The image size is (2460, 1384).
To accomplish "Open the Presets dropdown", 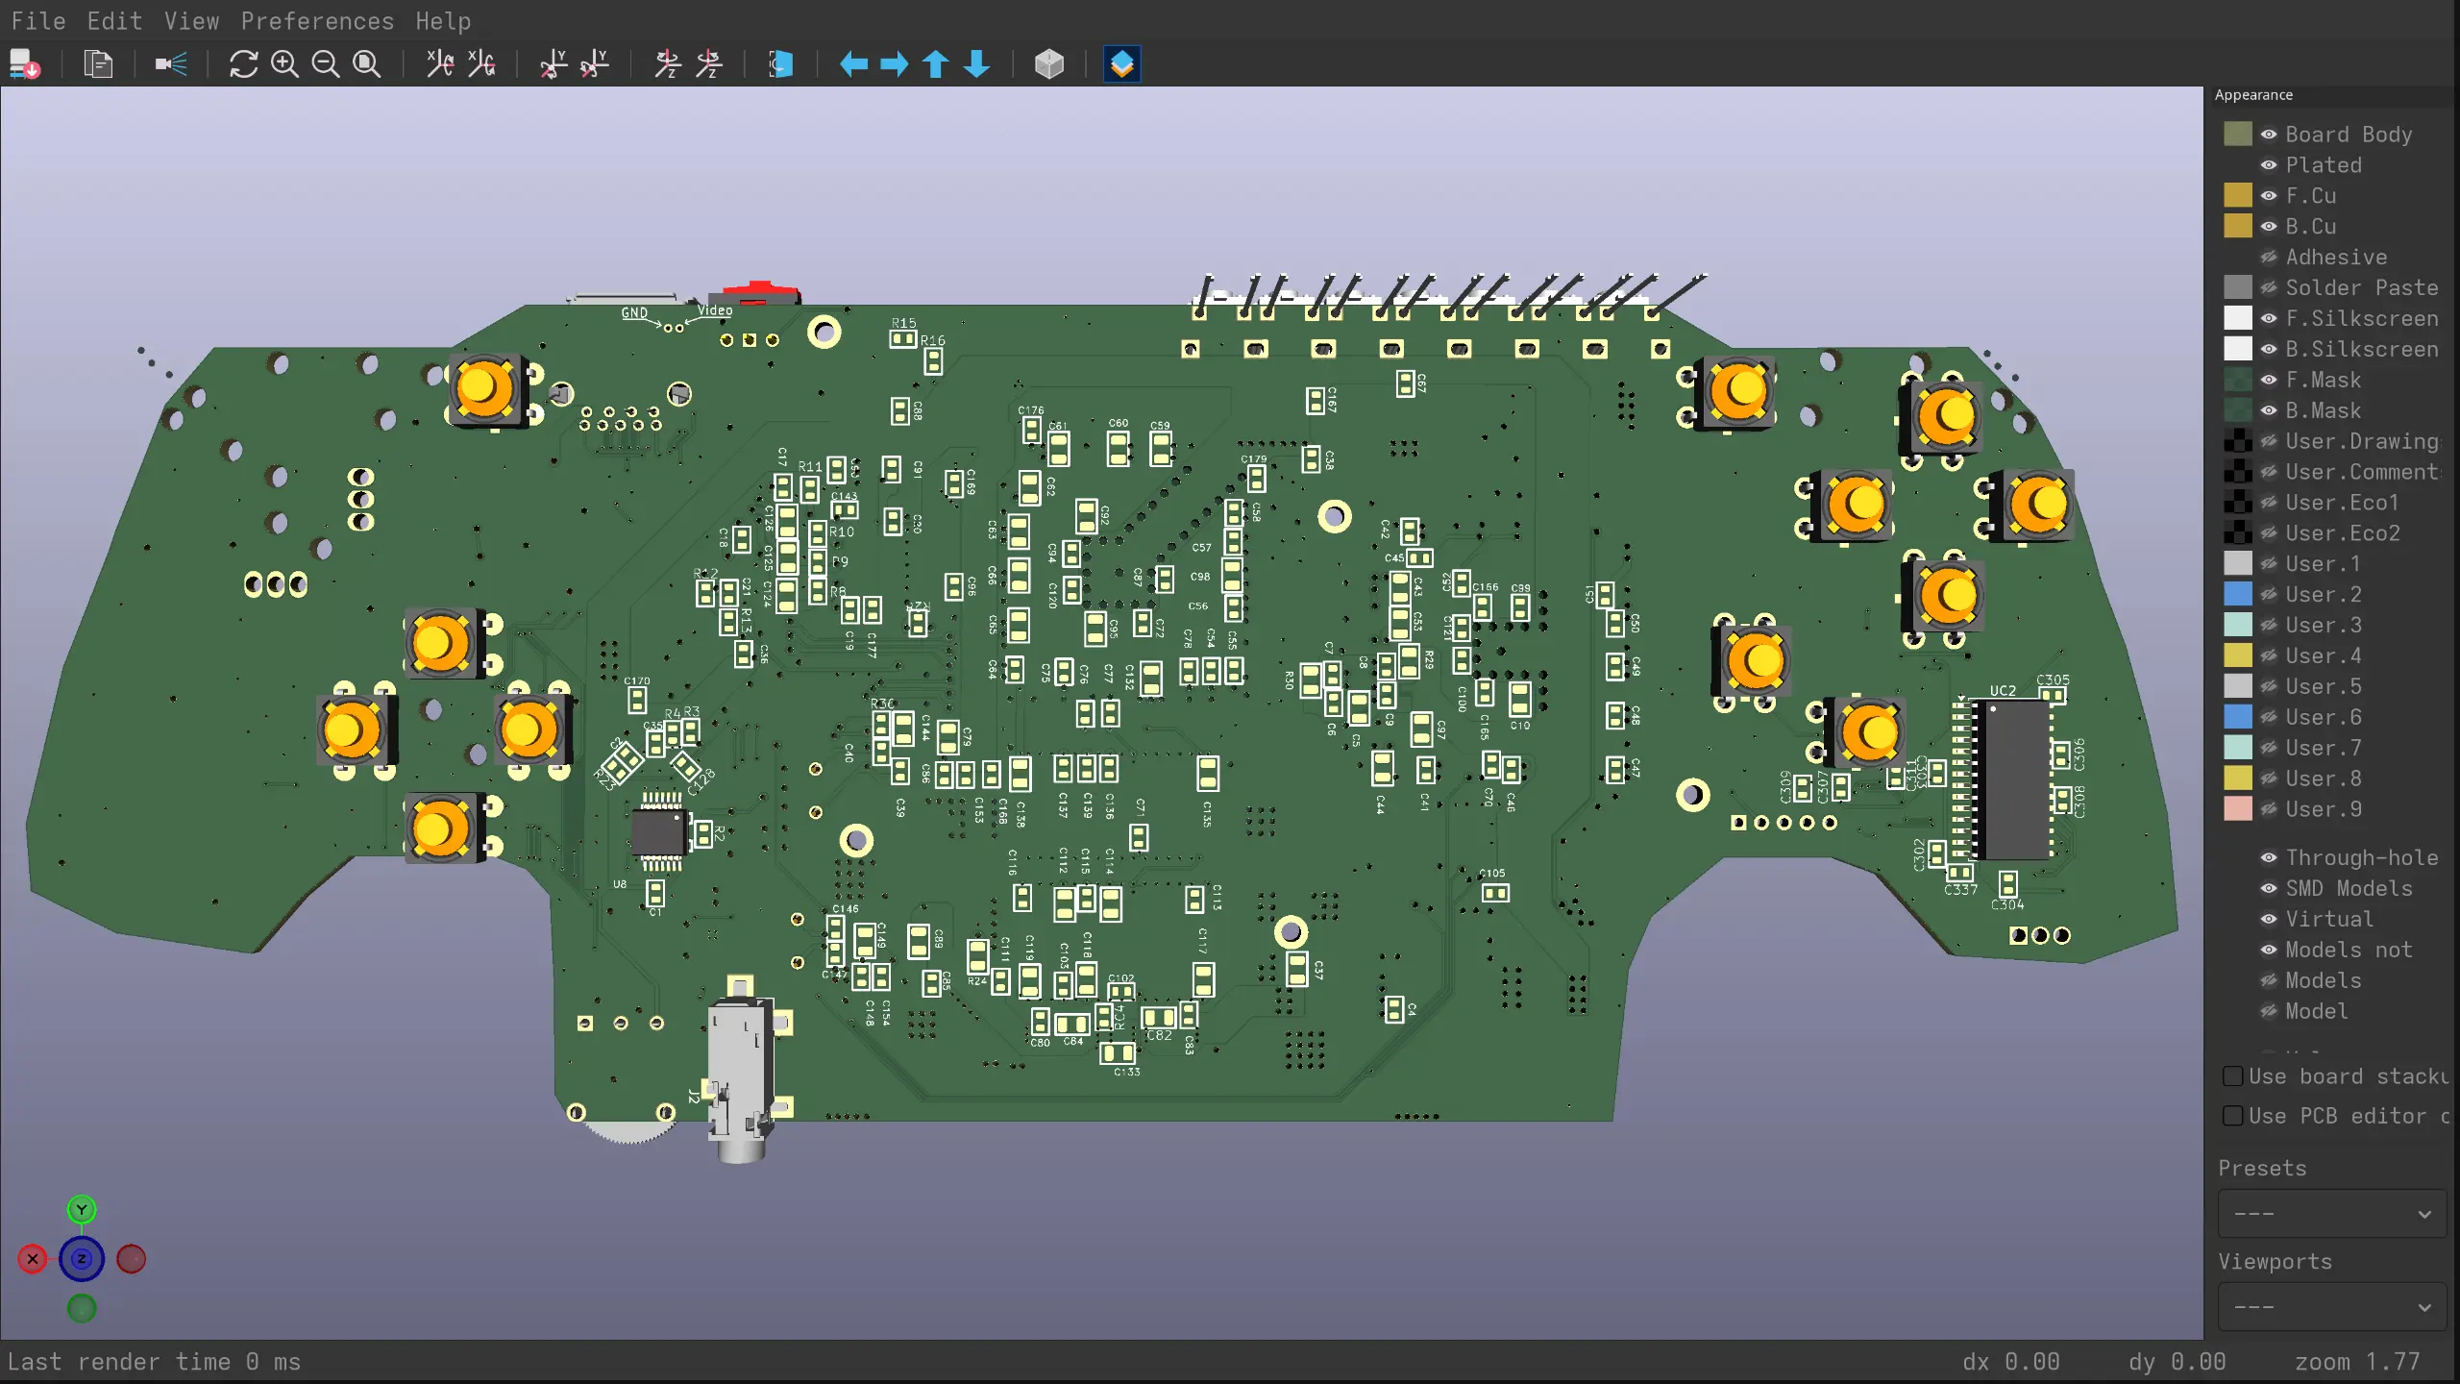I will pyautogui.click(x=2332, y=1214).
